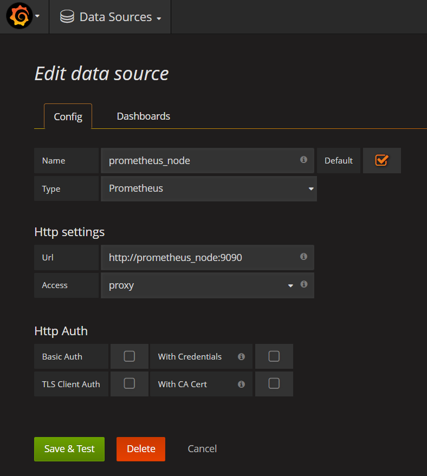Click the With Credentials info icon
427x476 pixels.
click(x=241, y=357)
